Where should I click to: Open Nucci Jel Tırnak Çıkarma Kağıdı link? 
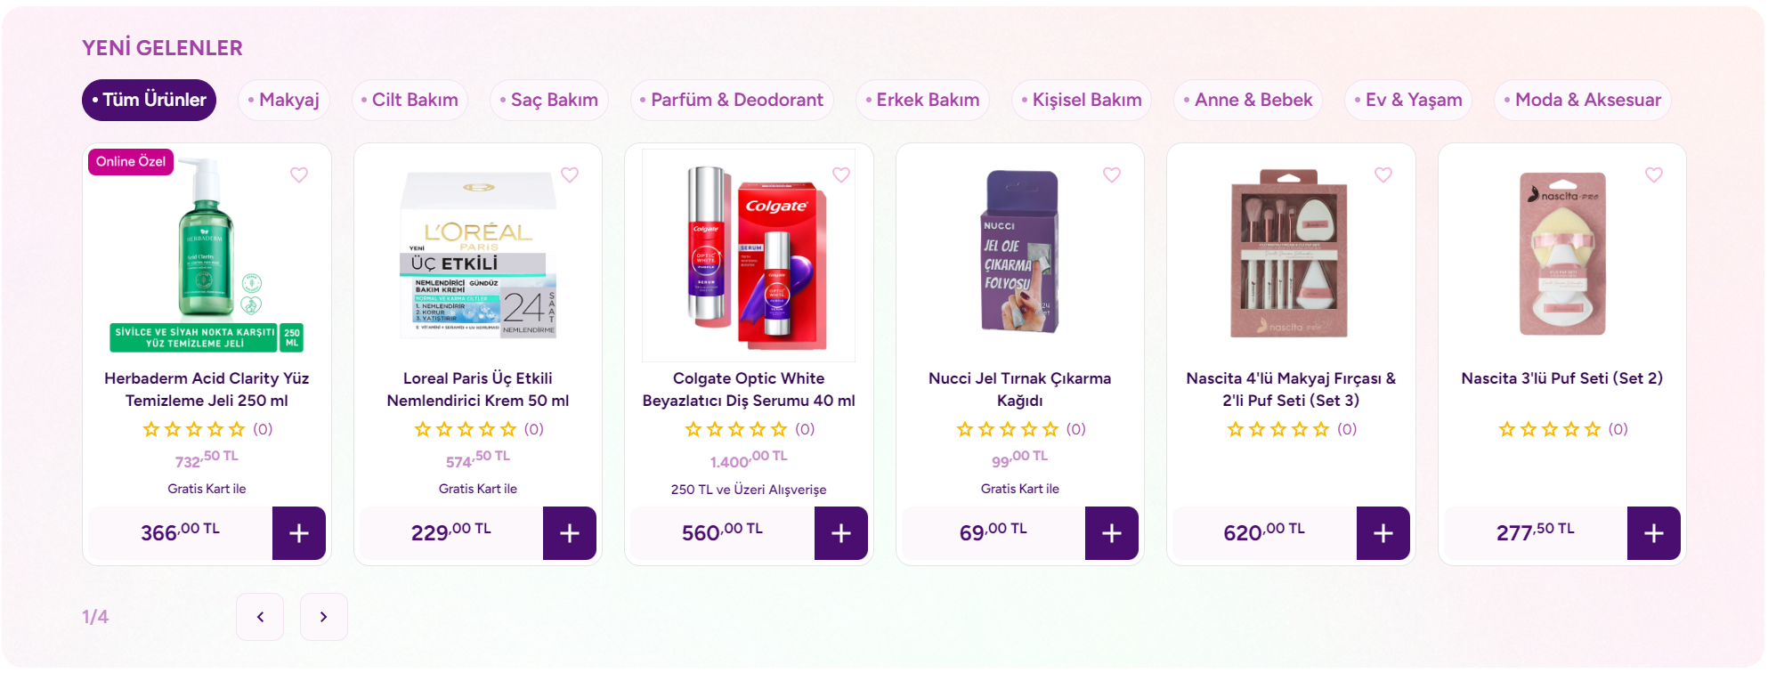1019,389
